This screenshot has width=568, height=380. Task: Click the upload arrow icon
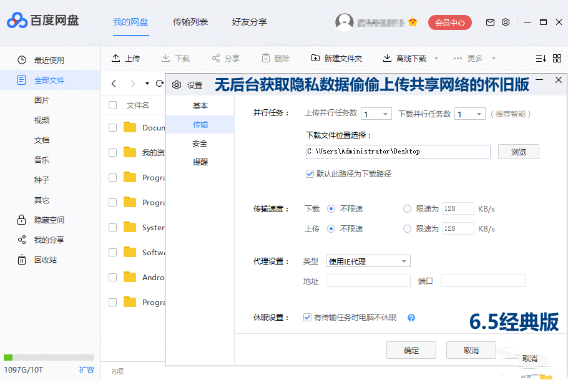point(116,58)
